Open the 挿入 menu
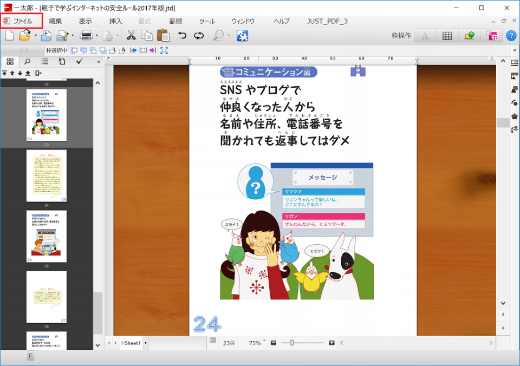The height and width of the screenshot is (366, 520). pyautogui.click(x=116, y=21)
